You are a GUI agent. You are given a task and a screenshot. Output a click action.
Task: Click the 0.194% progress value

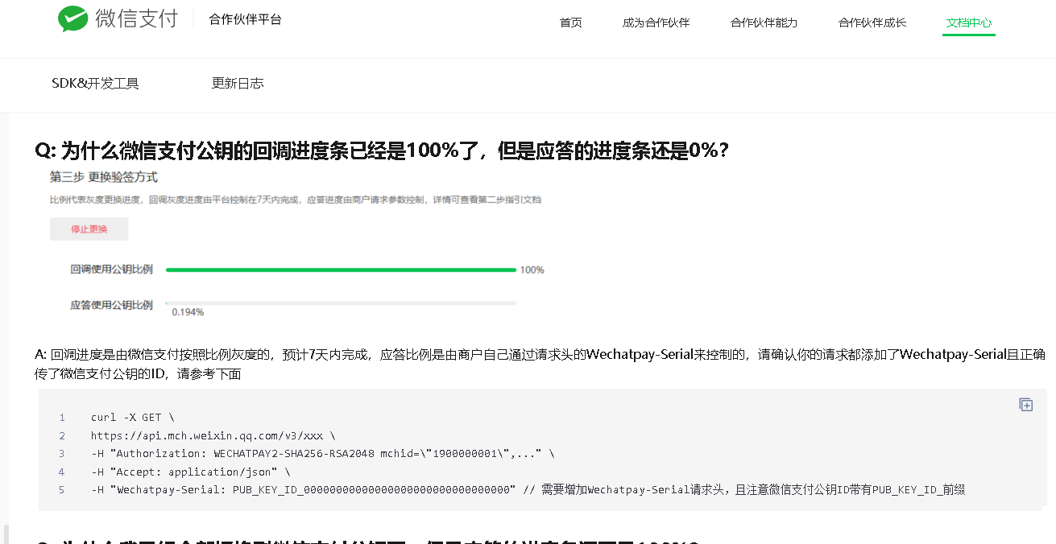pos(188,312)
